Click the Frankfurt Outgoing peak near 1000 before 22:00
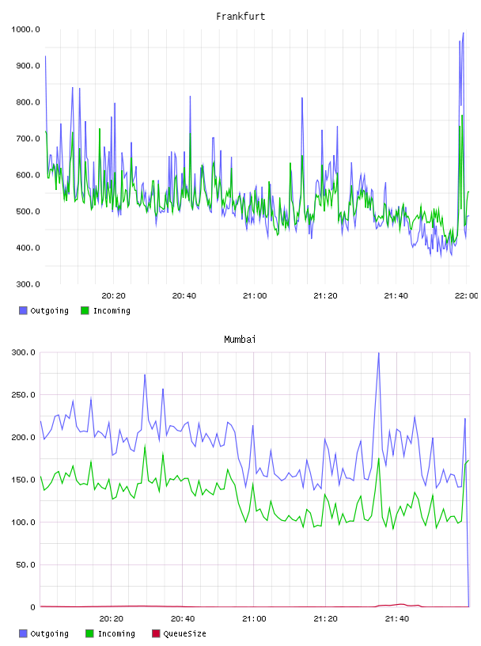The image size is (481, 646). point(463,34)
